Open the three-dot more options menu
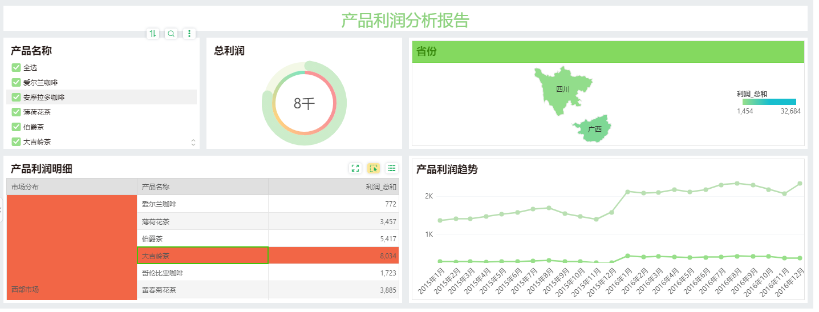The width and height of the screenshot is (819, 312). click(190, 34)
